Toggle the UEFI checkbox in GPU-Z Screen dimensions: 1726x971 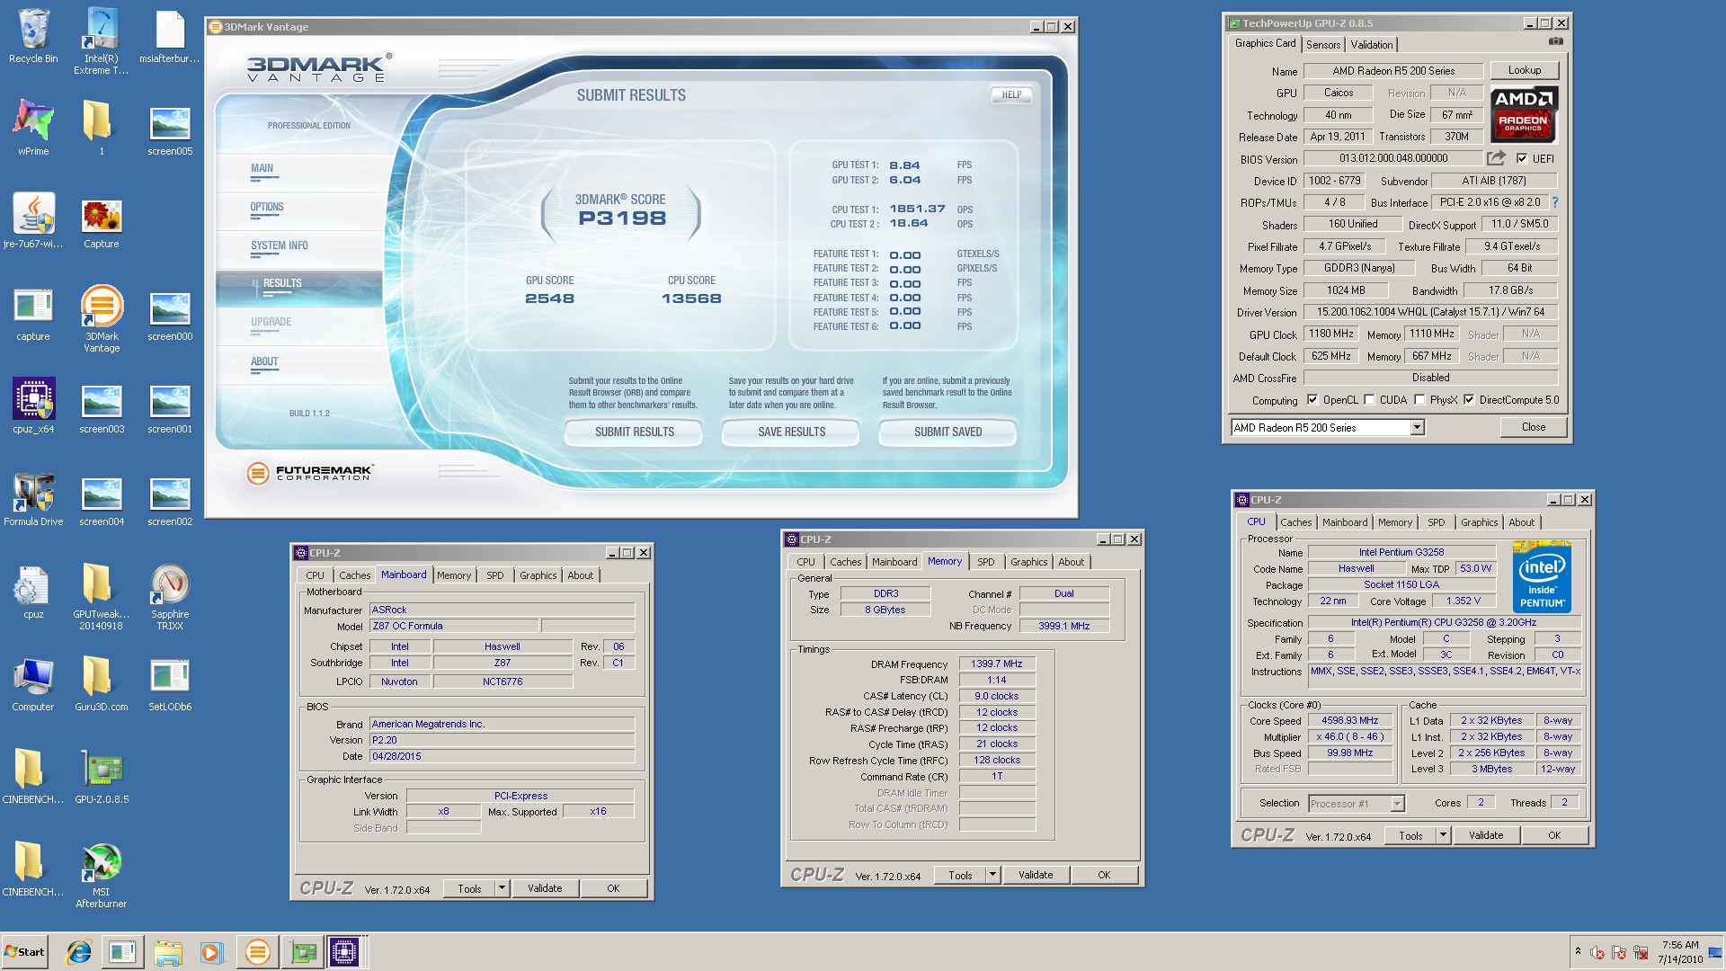[x=1522, y=158]
